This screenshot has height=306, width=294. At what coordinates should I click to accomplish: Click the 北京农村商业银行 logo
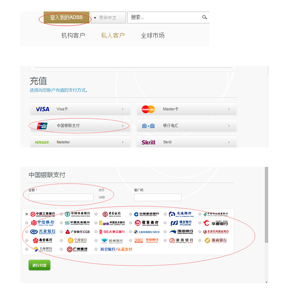pos(215,232)
